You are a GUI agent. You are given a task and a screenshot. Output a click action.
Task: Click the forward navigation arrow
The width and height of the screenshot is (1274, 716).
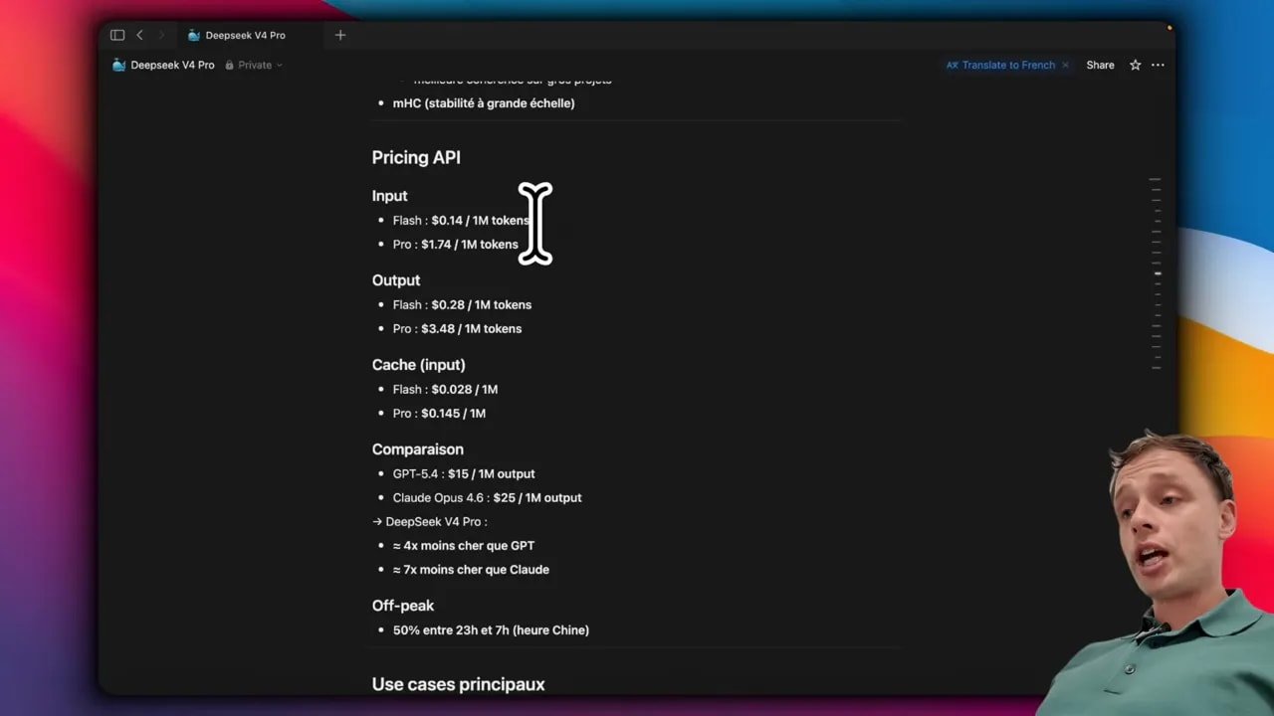161,35
